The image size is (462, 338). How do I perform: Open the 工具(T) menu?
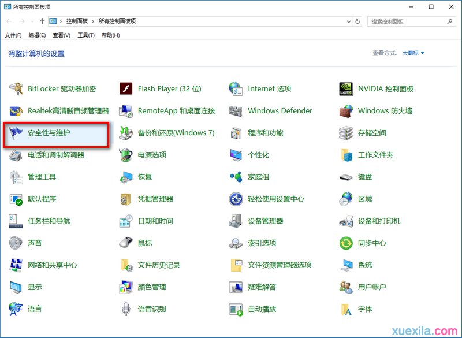[x=86, y=35]
